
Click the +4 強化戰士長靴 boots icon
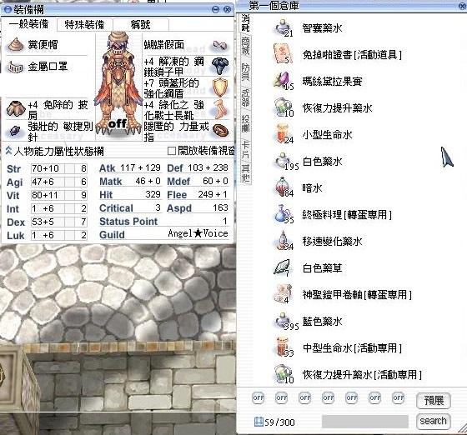220,109
